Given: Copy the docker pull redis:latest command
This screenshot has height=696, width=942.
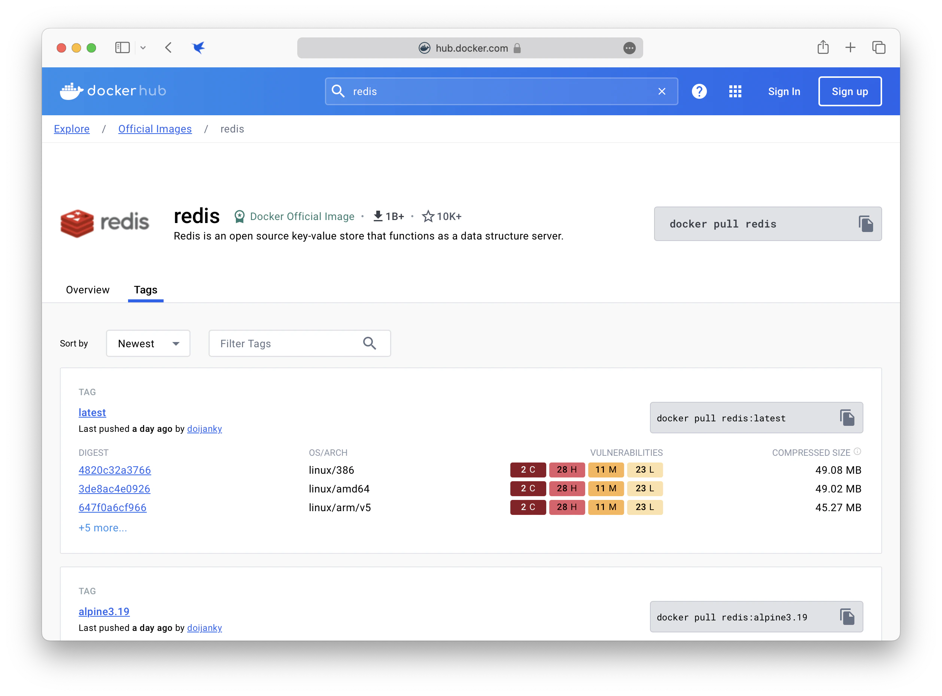Looking at the screenshot, I should click(x=847, y=418).
